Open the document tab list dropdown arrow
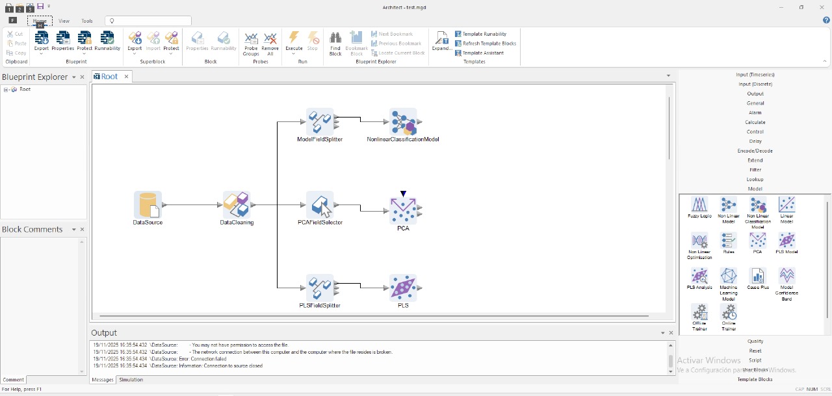The width and height of the screenshot is (832, 396). 668,76
